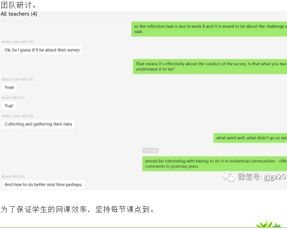The image size is (287, 229).
Task: Click the WeChat logo watermark icon
Action: pyautogui.click(x=229, y=176)
